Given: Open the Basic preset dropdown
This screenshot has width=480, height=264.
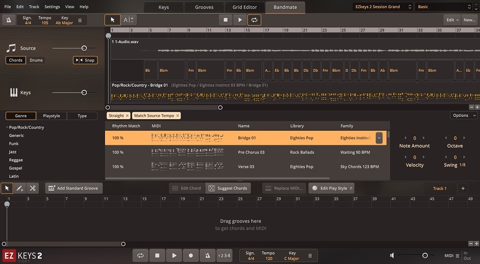Looking at the screenshot, I should (444, 7).
